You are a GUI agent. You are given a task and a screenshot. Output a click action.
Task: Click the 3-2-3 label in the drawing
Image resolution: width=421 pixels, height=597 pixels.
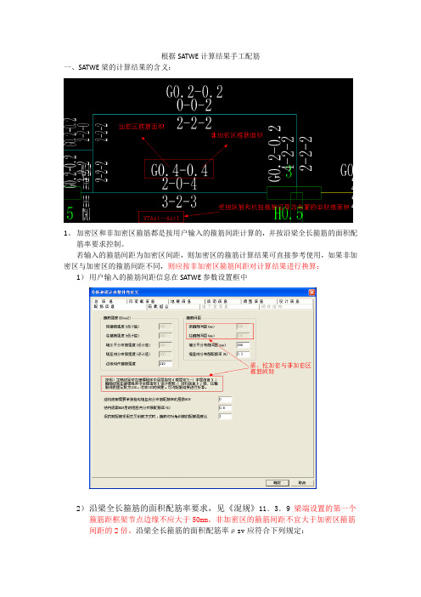point(179,201)
